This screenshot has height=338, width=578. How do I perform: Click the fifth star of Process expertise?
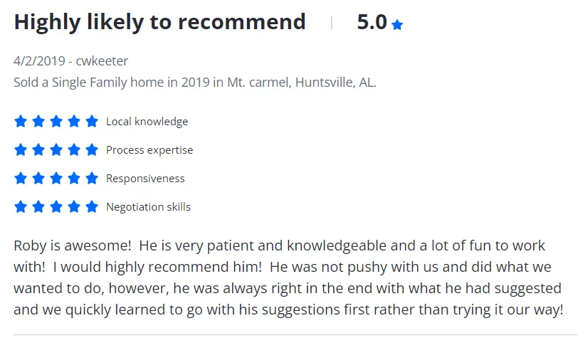[x=92, y=150]
